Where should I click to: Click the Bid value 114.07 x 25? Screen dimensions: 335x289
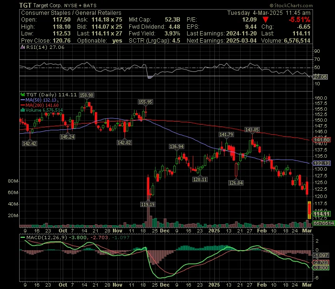tap(107, 27)
